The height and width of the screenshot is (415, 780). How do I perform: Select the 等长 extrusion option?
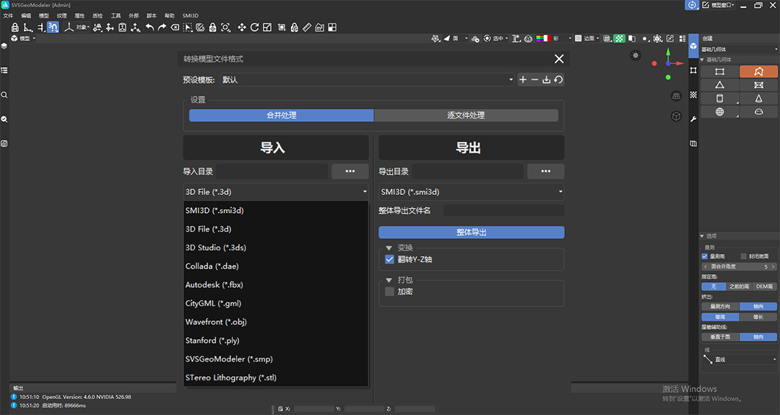click(758, 317)
